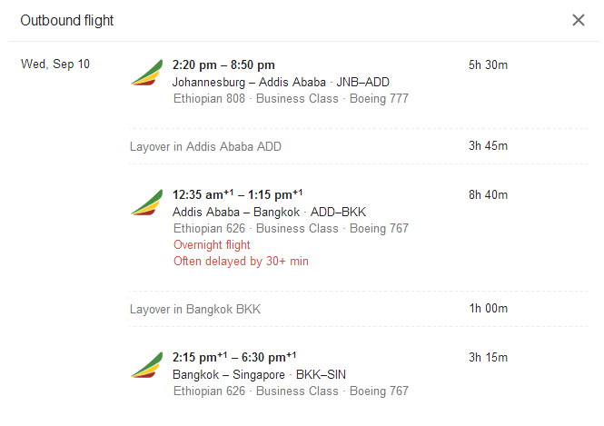Click Layover in Addis Ababa ADD row

(205, 146)
